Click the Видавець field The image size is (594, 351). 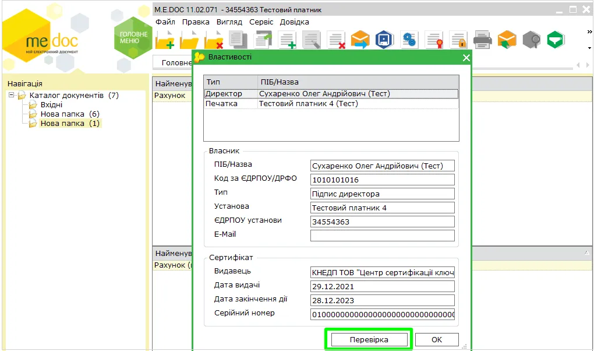(382, 272)
